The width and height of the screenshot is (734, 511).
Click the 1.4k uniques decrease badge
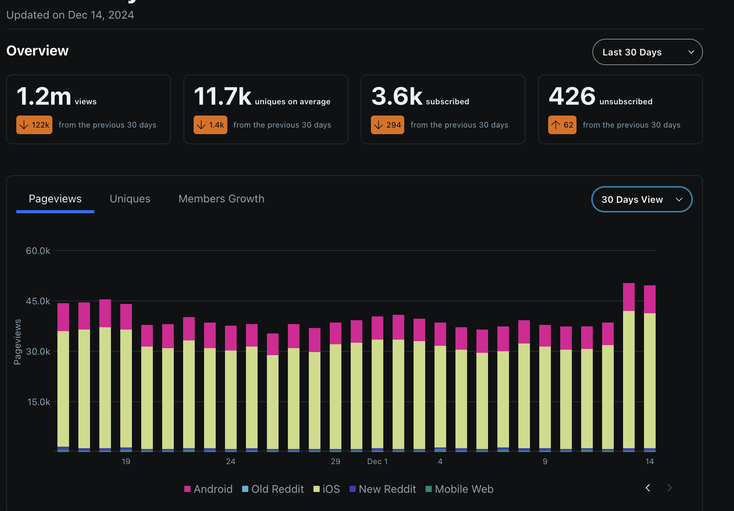(x=210, y=125)
